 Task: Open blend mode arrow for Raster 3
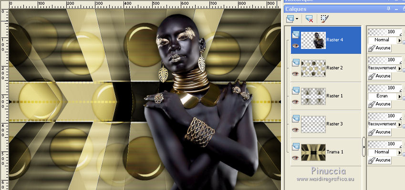(399, 124)
